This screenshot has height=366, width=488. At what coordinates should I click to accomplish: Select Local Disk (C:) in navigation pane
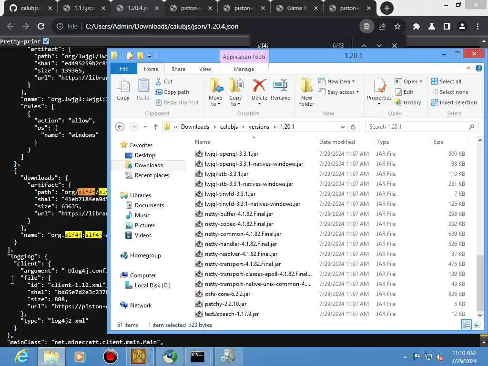point(152,285)
